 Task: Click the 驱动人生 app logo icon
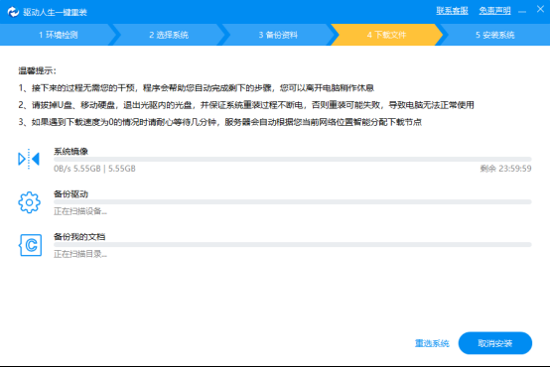point(13,12)
